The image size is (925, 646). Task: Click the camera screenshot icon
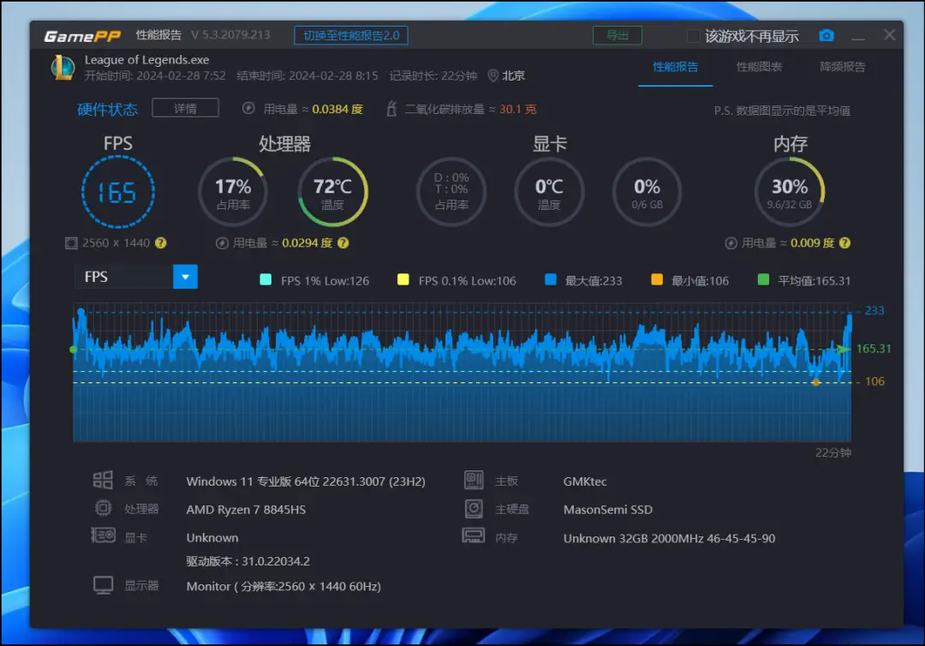[x=827, y=35]
